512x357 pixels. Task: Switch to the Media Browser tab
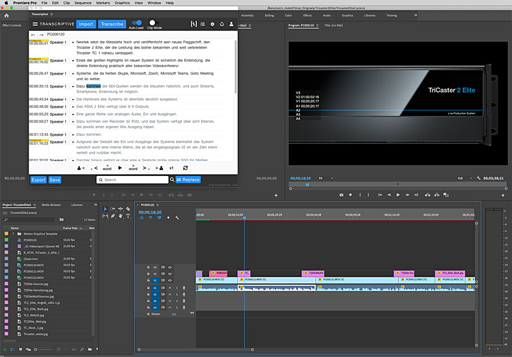[51, 204]
